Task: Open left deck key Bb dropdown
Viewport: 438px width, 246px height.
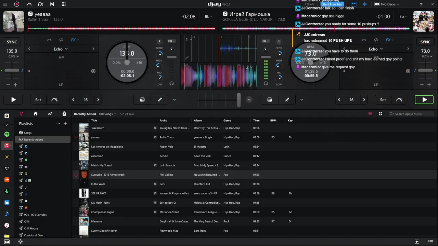Action: tap(209, 16)
